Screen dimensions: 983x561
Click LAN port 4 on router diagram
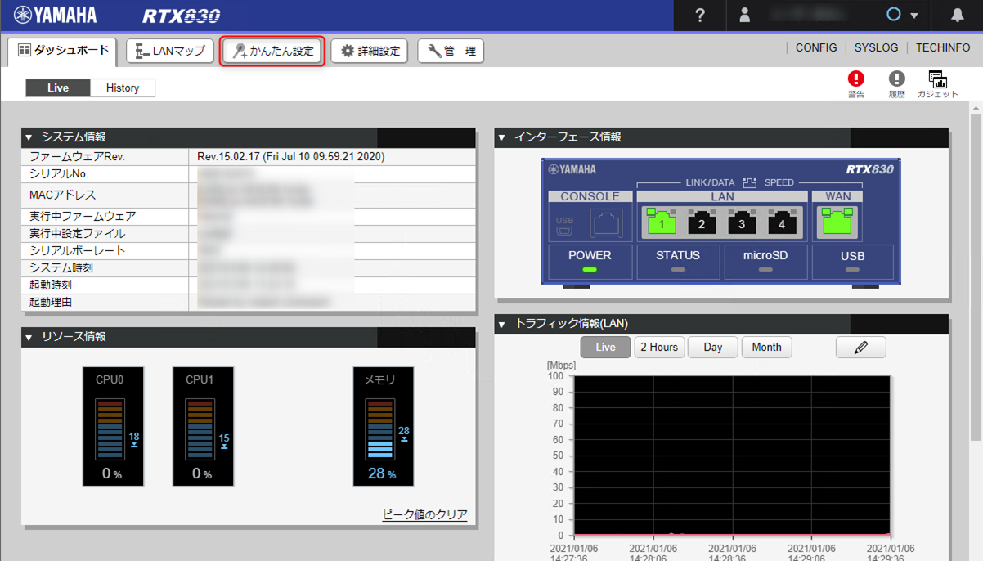pos(782,221)
